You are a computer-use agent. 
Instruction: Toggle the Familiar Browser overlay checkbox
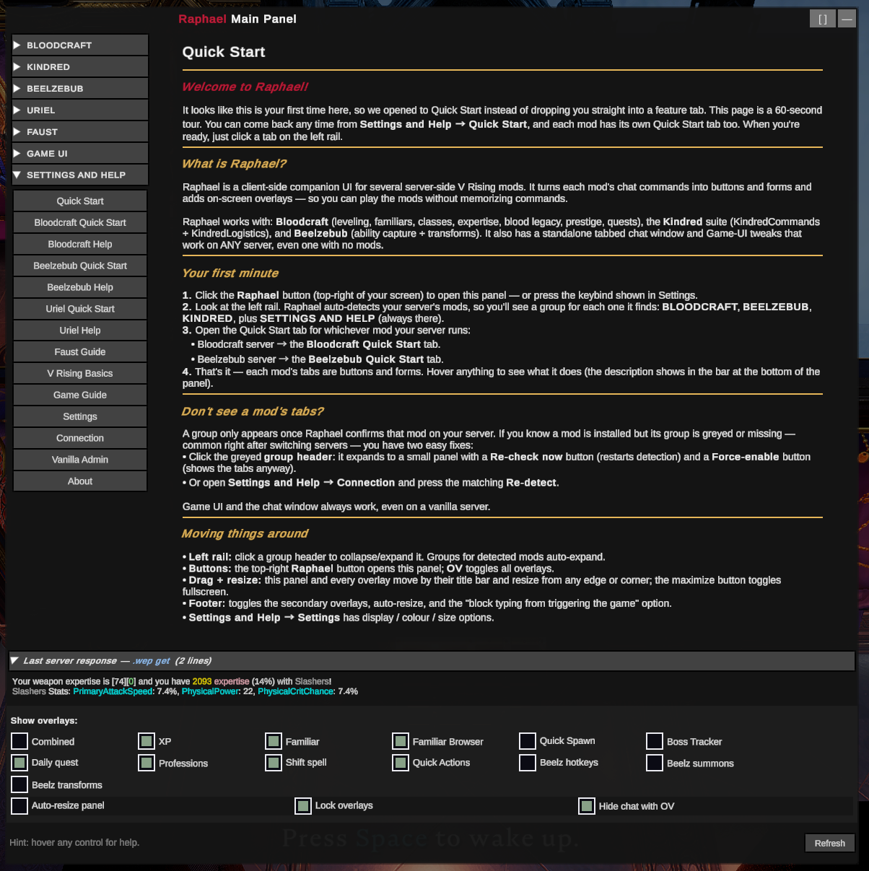tap(401, 741)
